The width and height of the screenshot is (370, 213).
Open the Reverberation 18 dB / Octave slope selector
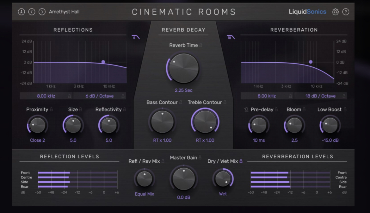point(320,96)
